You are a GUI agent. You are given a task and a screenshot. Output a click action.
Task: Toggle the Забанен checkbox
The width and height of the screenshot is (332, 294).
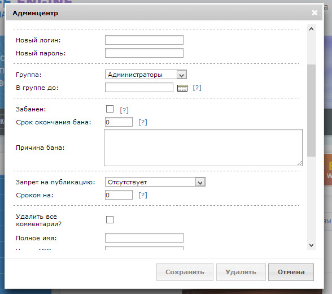[110, 109]
